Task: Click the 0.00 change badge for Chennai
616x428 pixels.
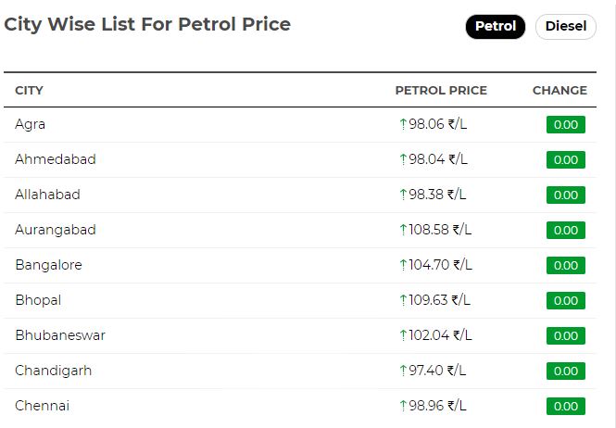Action: click(566, 406)
